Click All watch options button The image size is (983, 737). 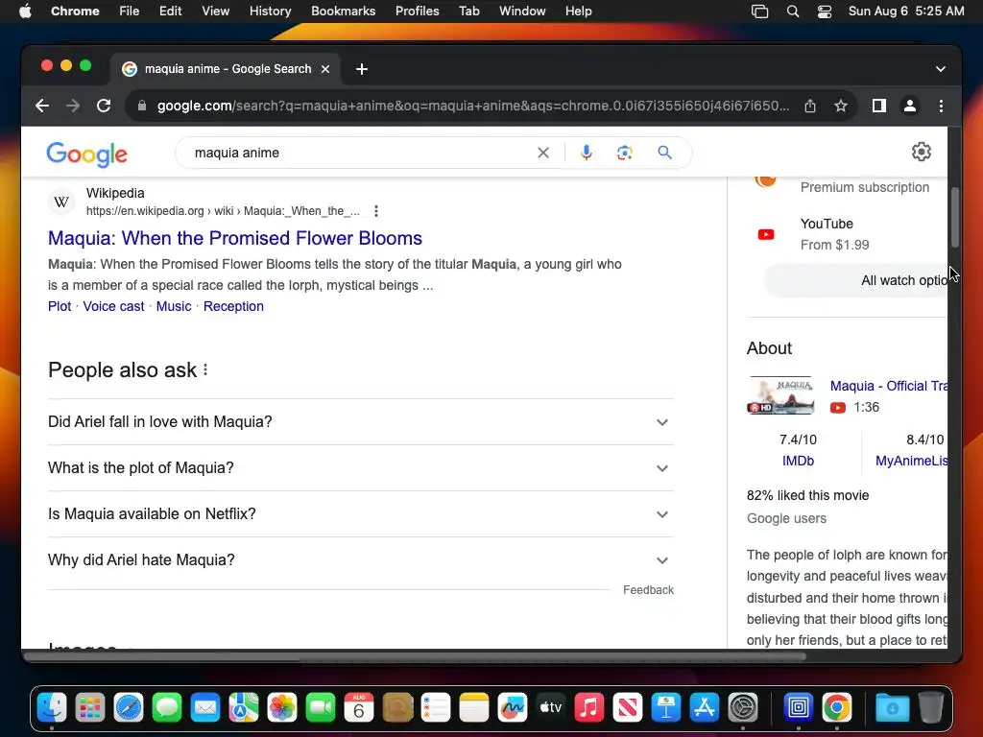click(x=855, y=280)
